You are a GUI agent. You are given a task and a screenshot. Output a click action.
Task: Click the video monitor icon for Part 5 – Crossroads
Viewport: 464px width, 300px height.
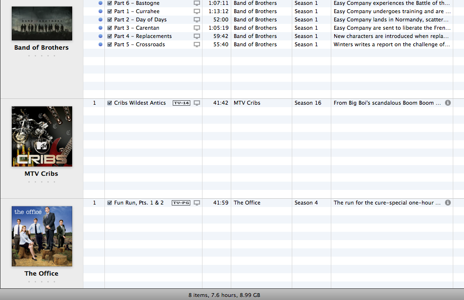coord(197,45)
